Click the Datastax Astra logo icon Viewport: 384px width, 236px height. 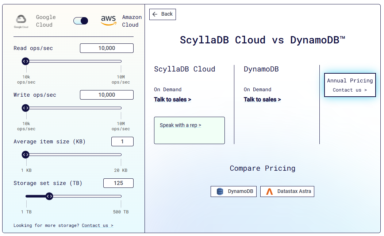tap(269, 191)
